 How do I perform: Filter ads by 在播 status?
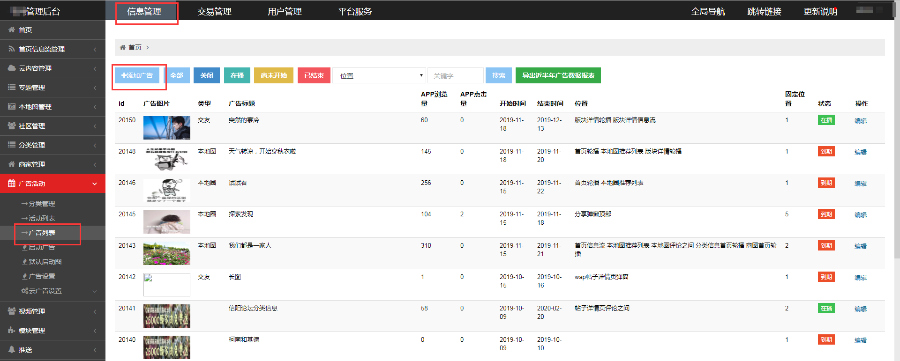point(237,75)
